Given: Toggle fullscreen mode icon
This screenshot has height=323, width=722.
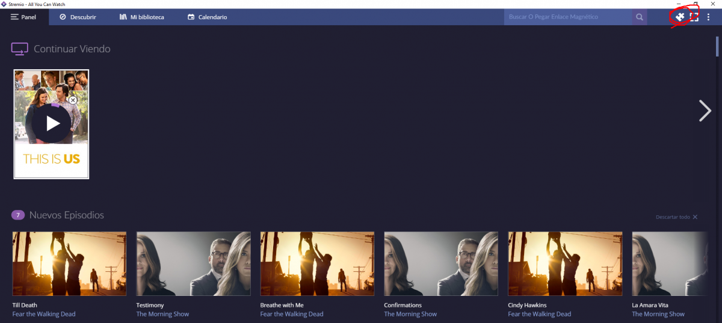Looking at the screenshot, I should (x=694, y=17).
